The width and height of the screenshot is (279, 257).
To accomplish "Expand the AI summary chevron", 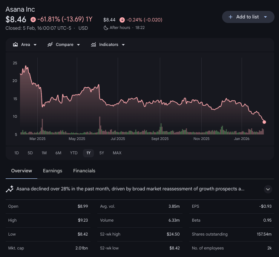I will 268,189.
